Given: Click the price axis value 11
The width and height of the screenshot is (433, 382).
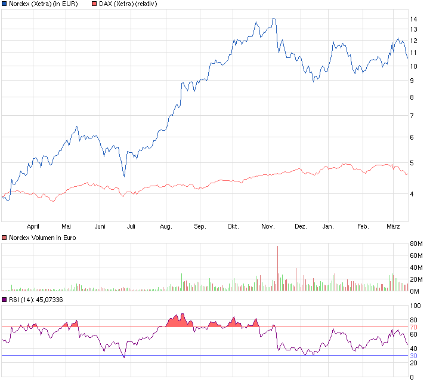Looking at the screenshot, I should click(413, 53).
